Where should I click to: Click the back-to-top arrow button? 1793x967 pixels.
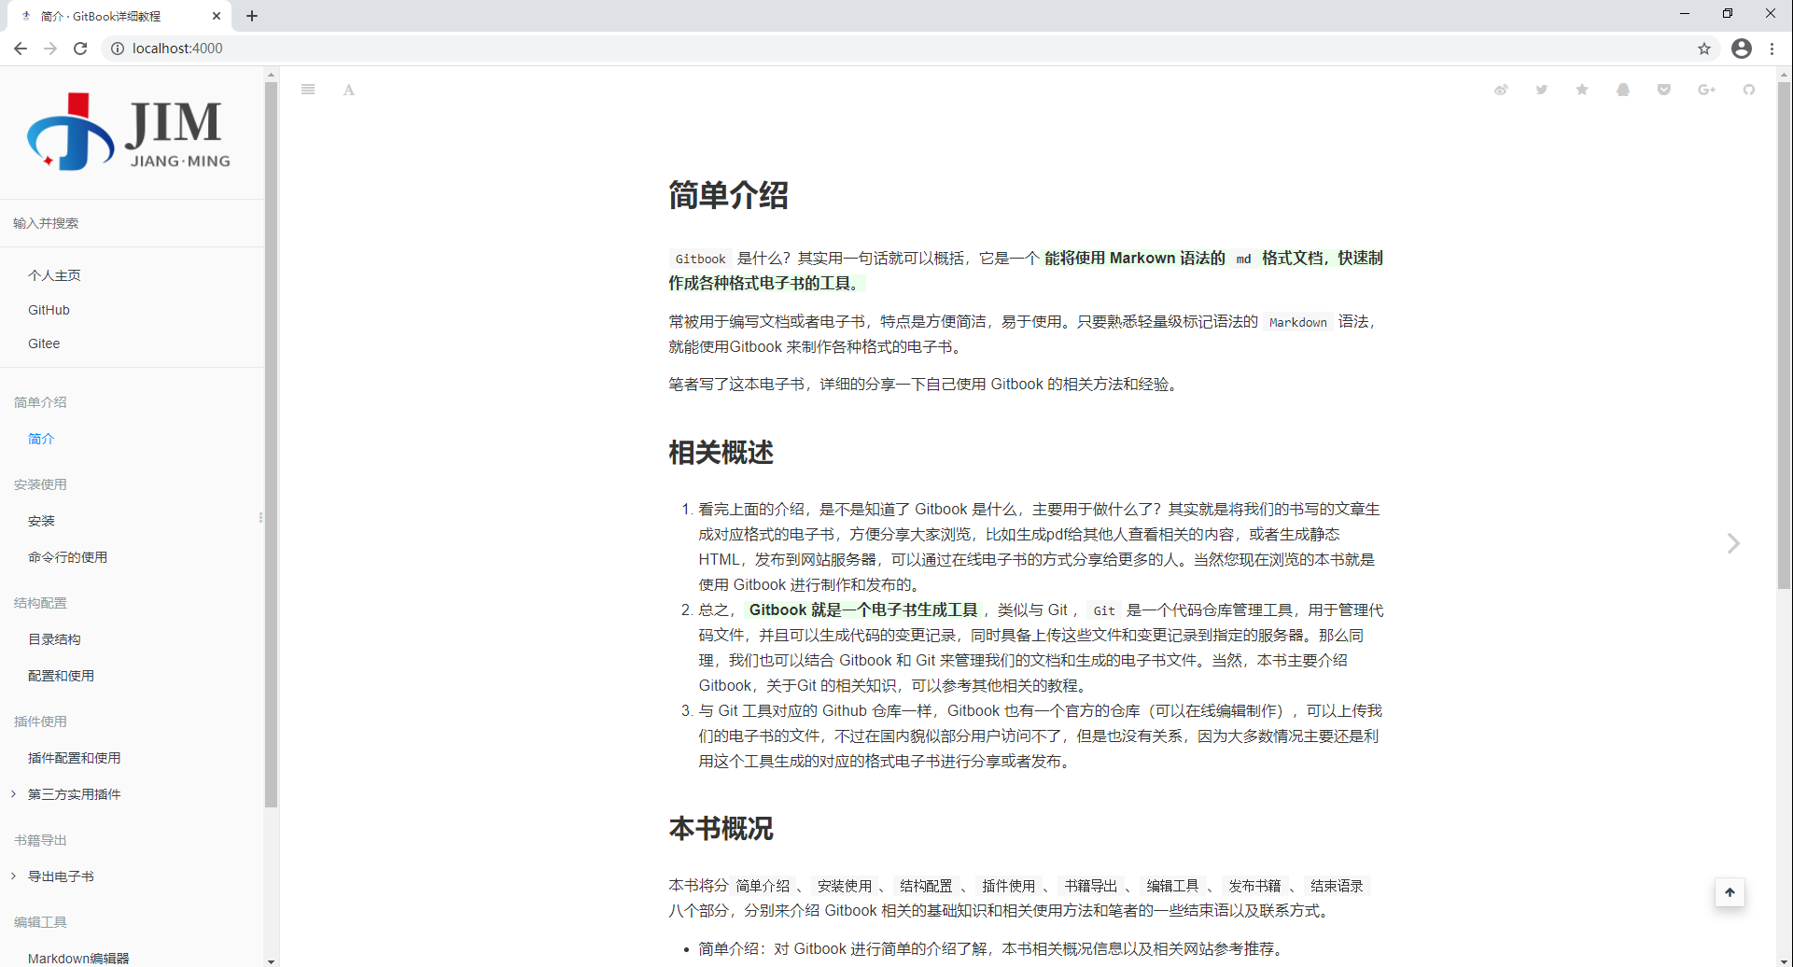tap(1730, 892)
